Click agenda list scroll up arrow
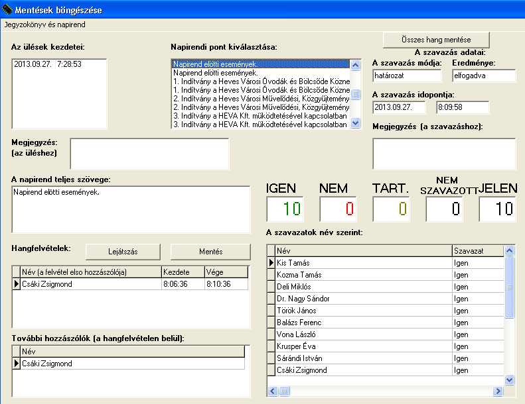 click(x=356, y=65)
